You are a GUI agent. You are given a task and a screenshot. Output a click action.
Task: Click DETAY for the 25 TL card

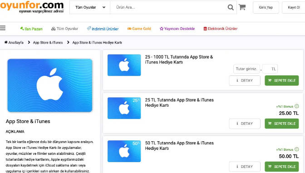click(245, 124)
